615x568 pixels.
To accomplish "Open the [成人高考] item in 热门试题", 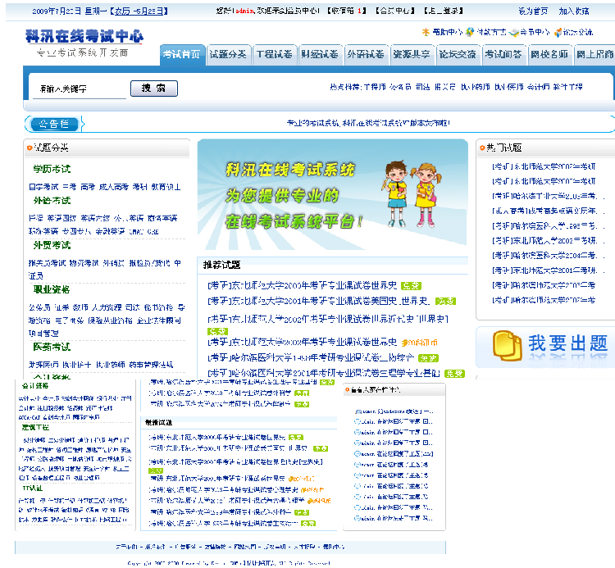I will click(x=548, y=211).
